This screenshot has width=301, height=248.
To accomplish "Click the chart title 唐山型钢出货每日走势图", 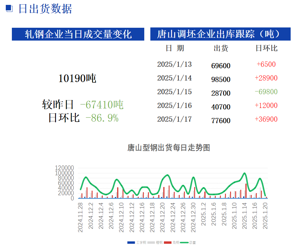I will click(x=169, y=148).
